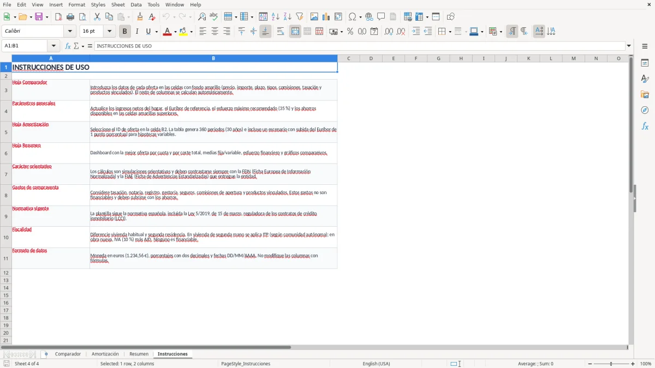655x368 pixels.
Task: Open the sidebar Properties deck
Action: 645,63
